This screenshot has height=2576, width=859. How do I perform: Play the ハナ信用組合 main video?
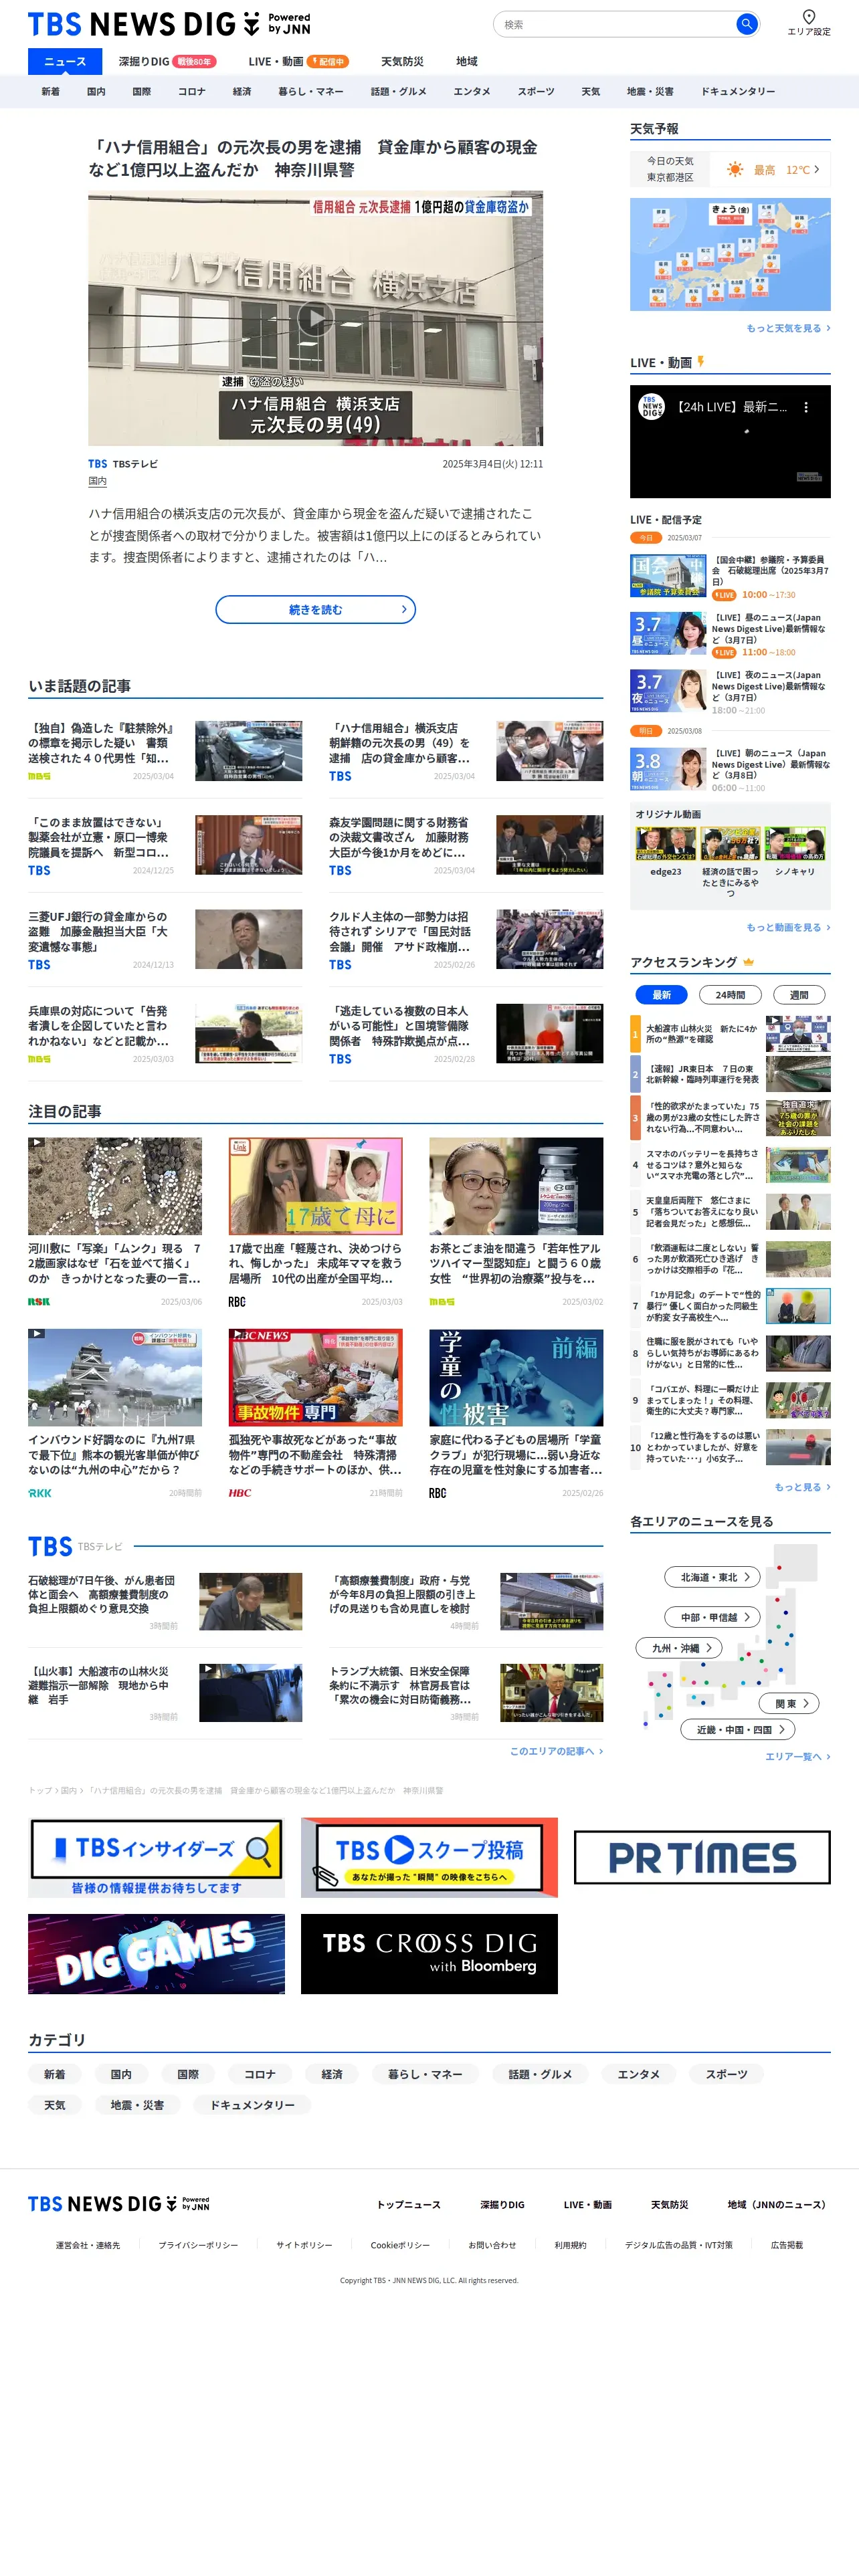(x=315, y=318)
